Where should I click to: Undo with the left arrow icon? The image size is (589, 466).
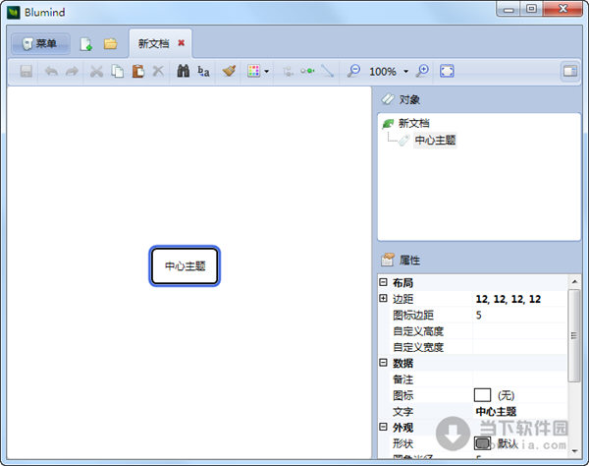tap(51, 71)
